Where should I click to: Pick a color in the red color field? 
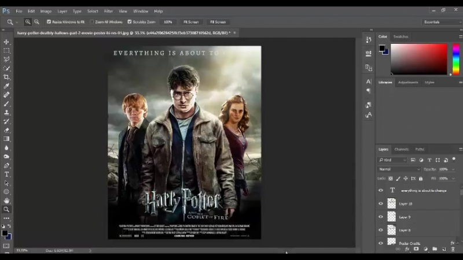coord(419,59)
